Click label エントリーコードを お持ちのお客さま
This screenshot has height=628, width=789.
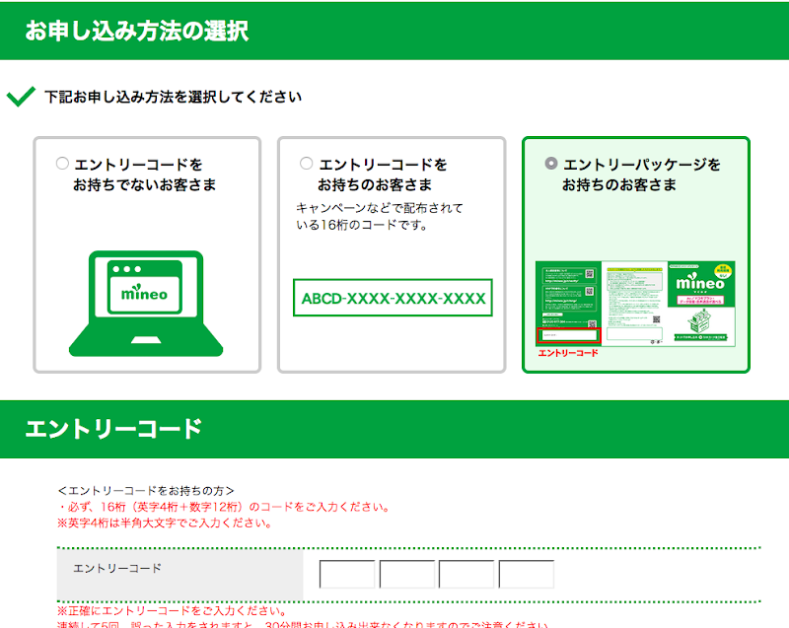(x=383, y=174)
